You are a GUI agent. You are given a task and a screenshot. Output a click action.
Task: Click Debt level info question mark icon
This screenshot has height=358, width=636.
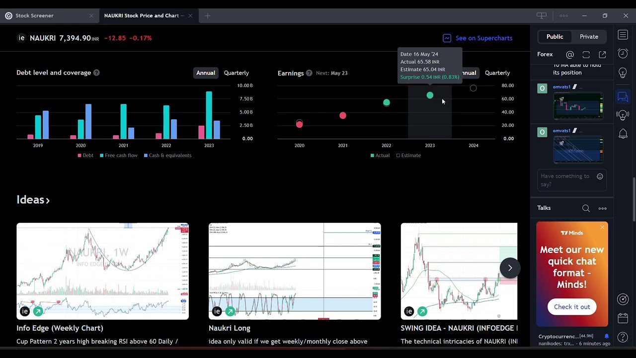pos(96,73)
